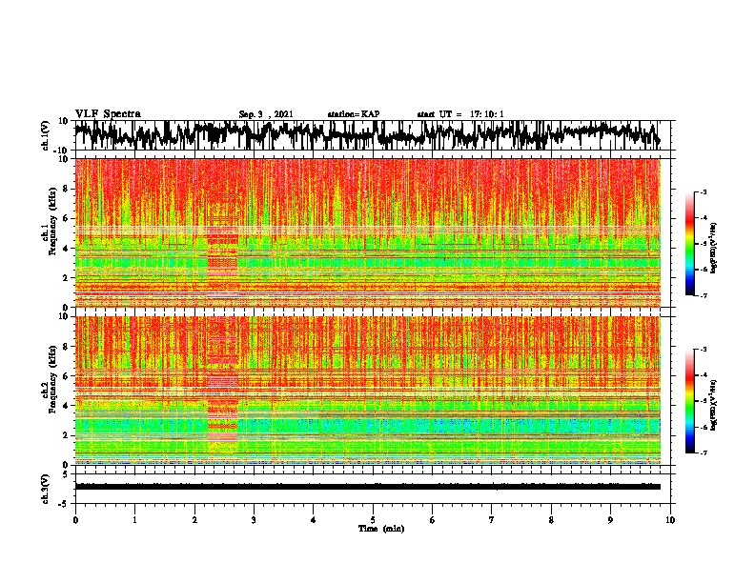Click the ch.2 PSD color scale bar
Screen dimensions: 755x583
coord(690,401)
